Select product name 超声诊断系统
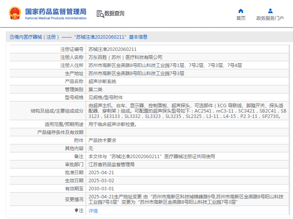 (x=102, y=82)
